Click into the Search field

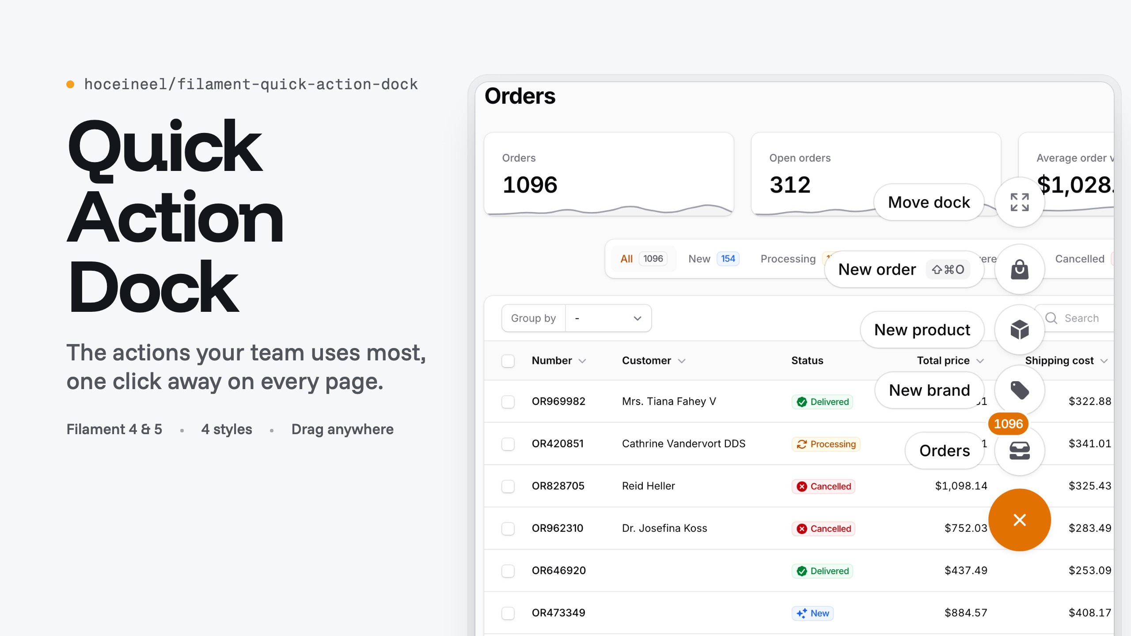click(1078, 318)
